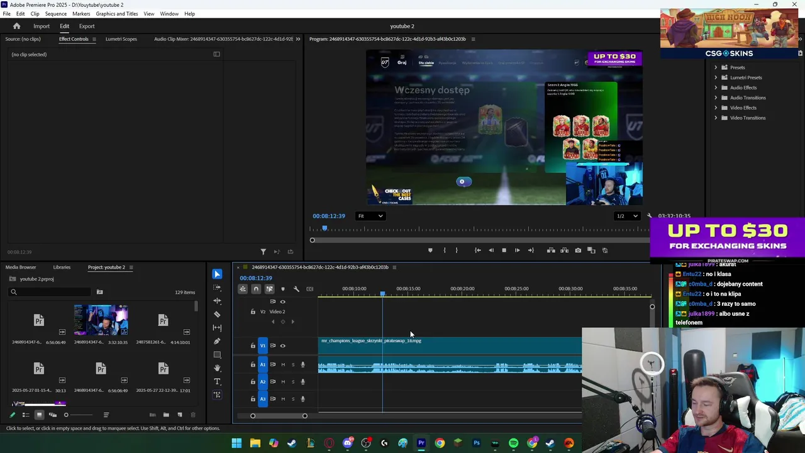
Task: Open the Export workspace
Action: pos(87,26)
